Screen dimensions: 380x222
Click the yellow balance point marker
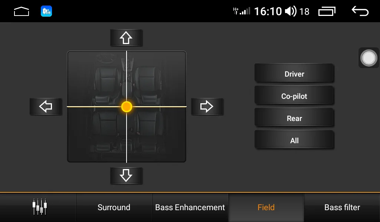click(127, 107)
